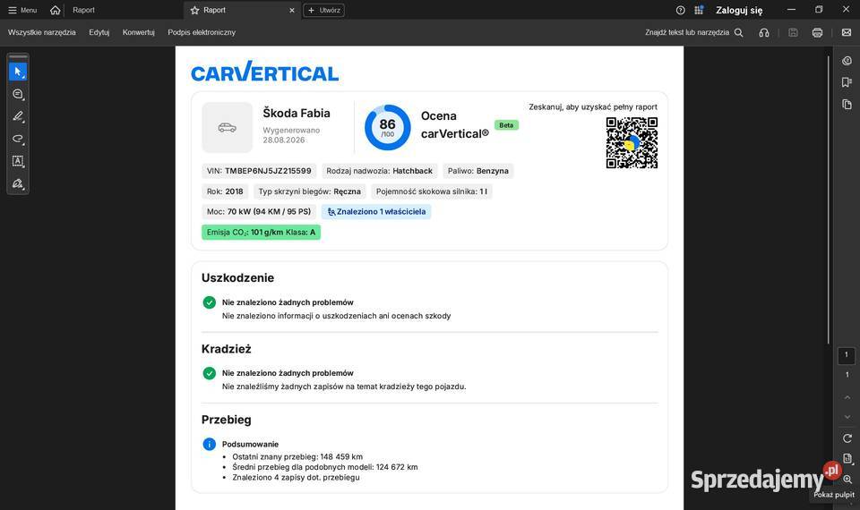The height and width of the screenshot is (510, 860).
Task: Click Škoda Fabia title text
Action: click(x=297, y=113)
